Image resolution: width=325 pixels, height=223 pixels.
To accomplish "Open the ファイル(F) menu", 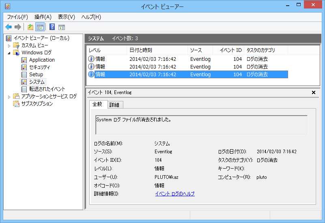I will coord(17,17).
